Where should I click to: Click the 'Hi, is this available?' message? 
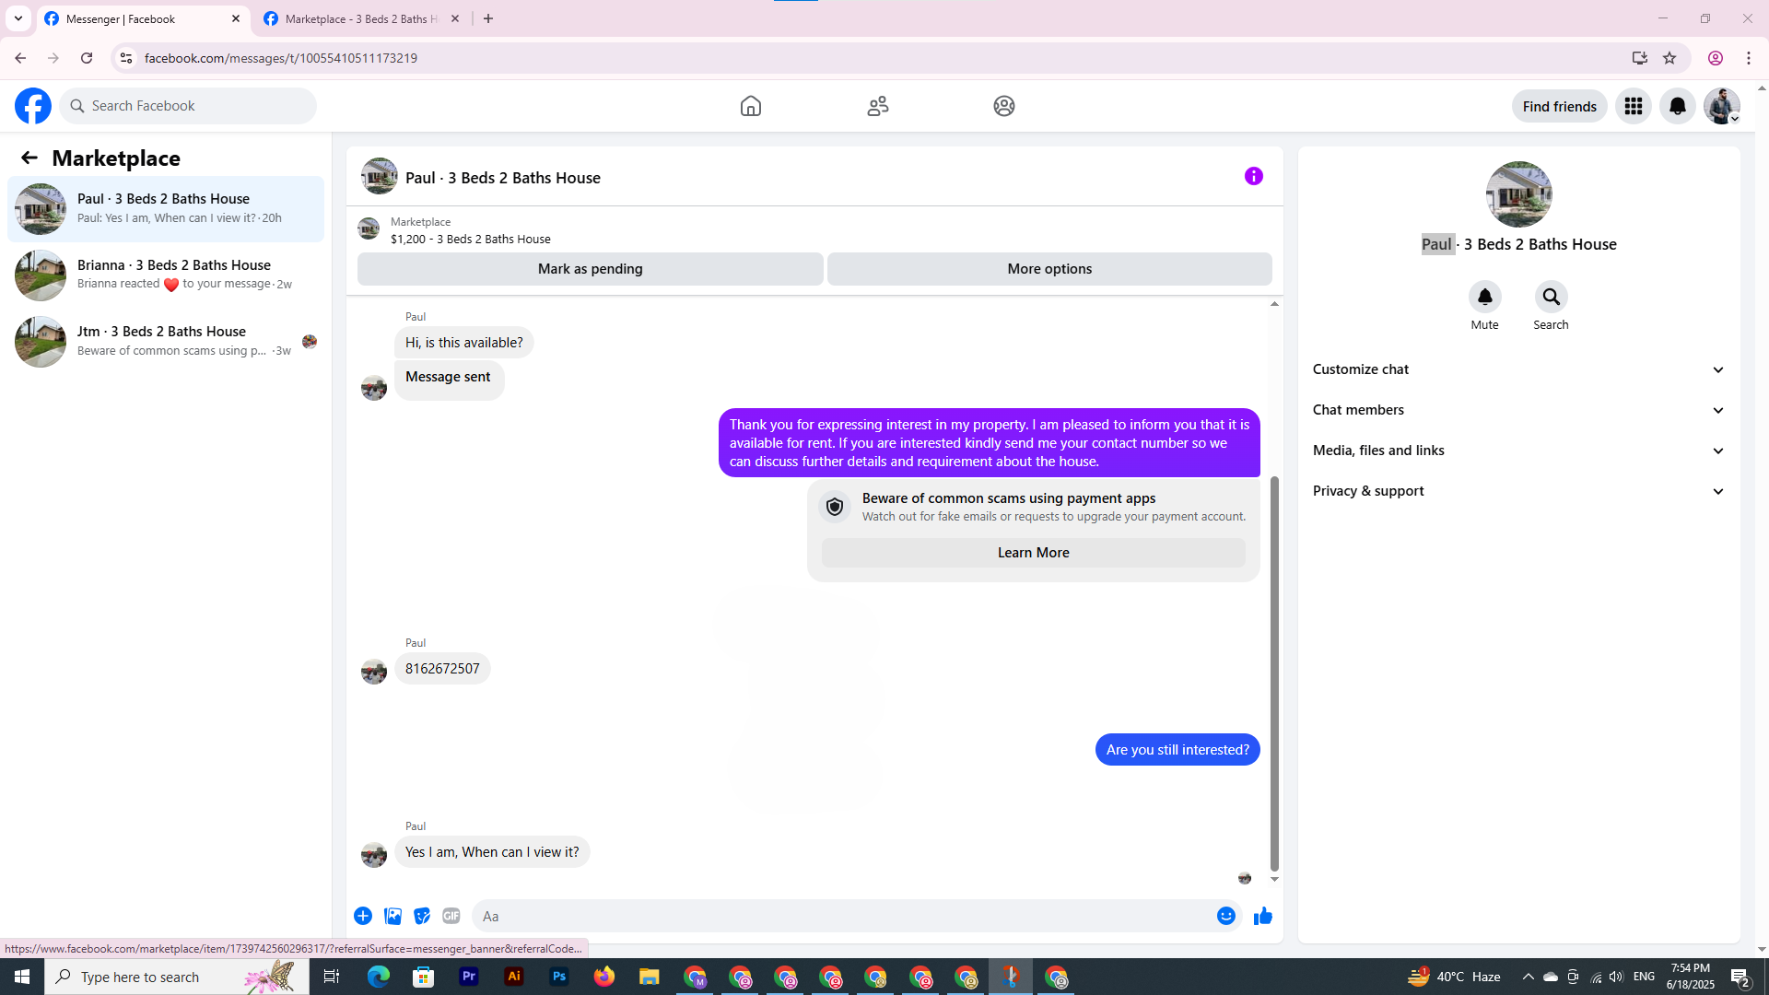tap(463, 343)
